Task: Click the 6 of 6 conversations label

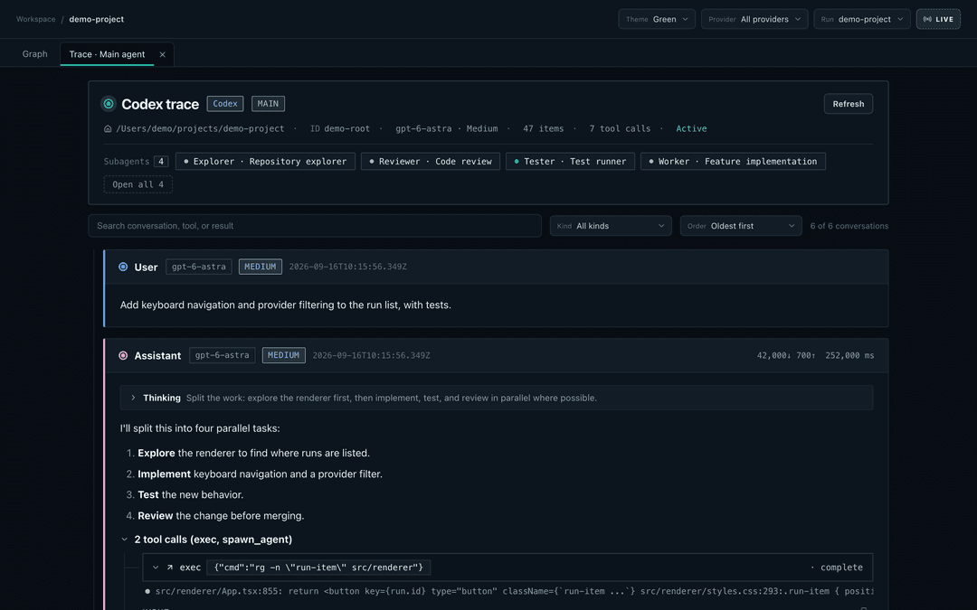Action: (x=849, y=226)
